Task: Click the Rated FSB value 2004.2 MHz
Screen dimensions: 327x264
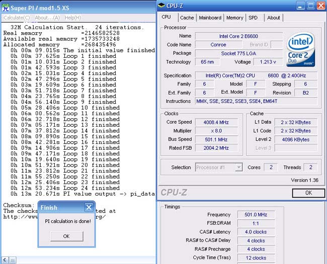Action: pos(216,148)
